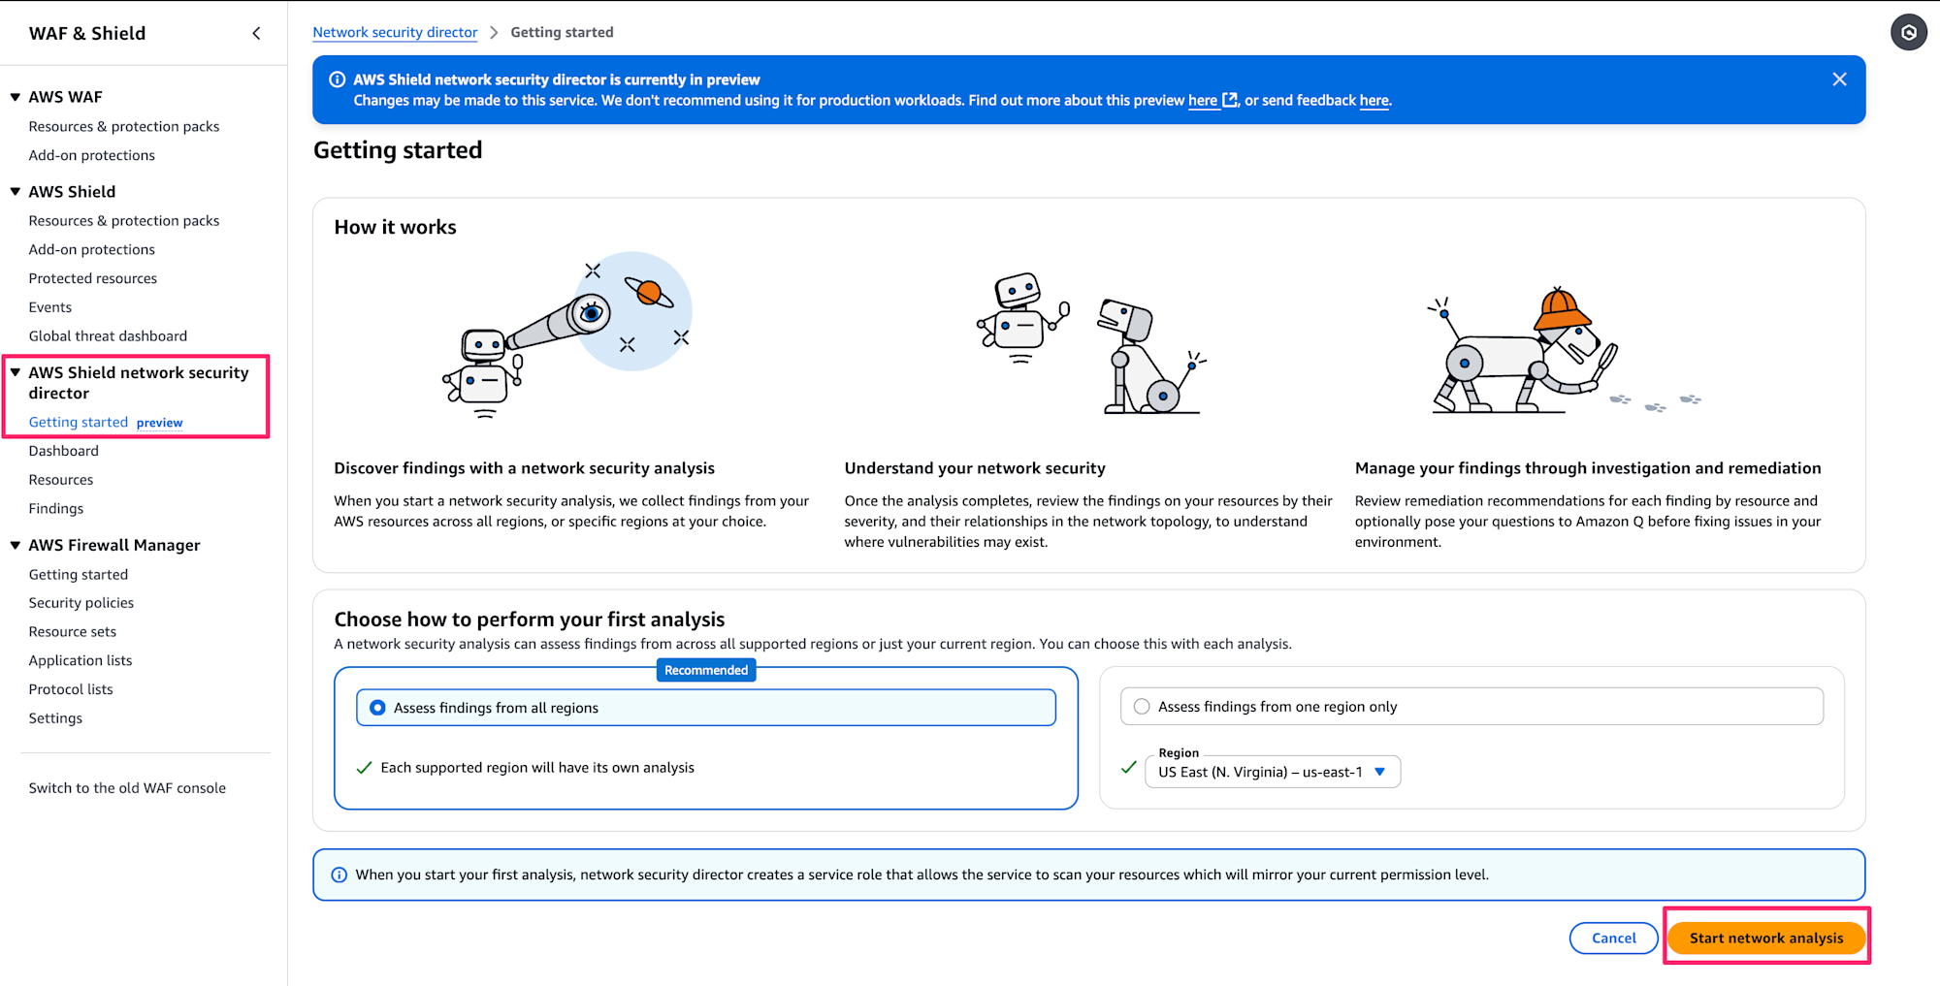Open Resources & protection packs under AWS WAF
The width and height of the screenshot is (1940, 986).
[124, 126]
